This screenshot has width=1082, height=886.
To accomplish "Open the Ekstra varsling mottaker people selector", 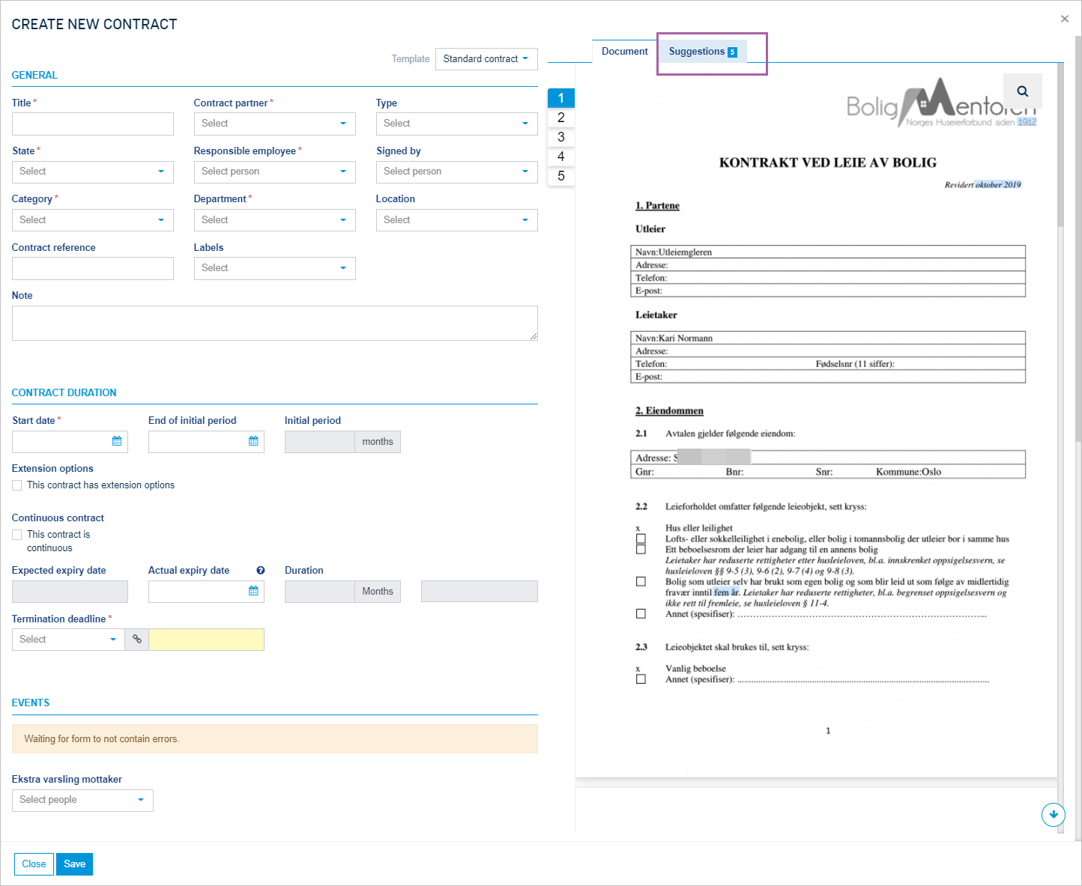I will click(82, 800).
